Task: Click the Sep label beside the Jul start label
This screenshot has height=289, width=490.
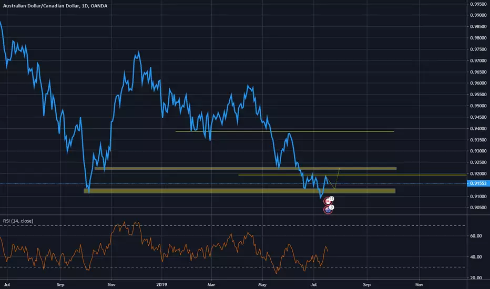Action: [x=60, y=285]
